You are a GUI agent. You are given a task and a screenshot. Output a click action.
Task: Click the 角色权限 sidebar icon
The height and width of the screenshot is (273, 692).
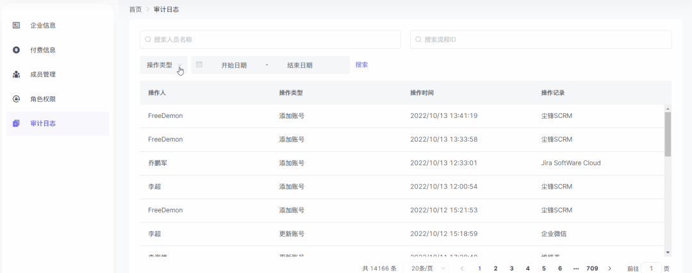point(16,99)
